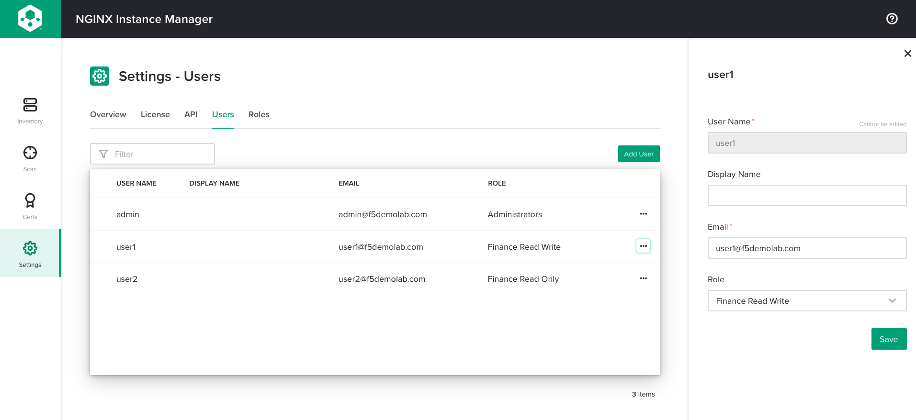Click Finance Read Write role in table
Viewport: 916px width, 420px height.
[x=524, y=247]
